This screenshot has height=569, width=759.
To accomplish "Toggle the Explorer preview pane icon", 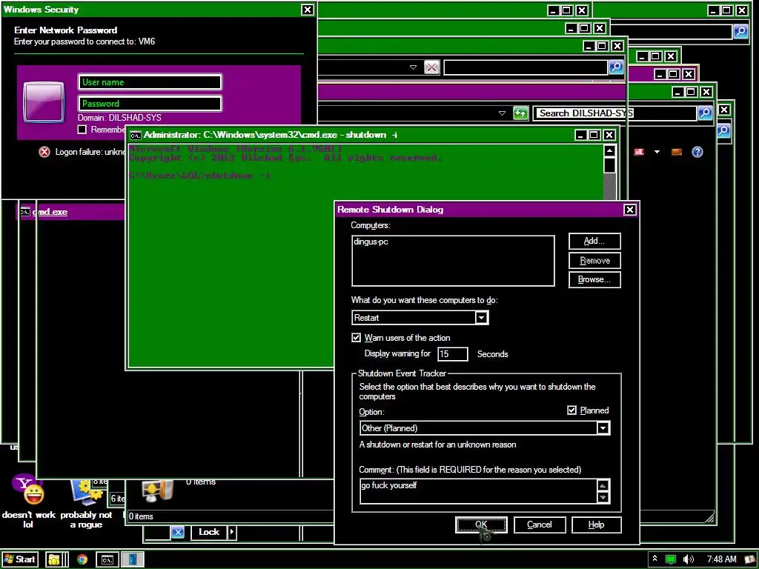I will (677, 152).
